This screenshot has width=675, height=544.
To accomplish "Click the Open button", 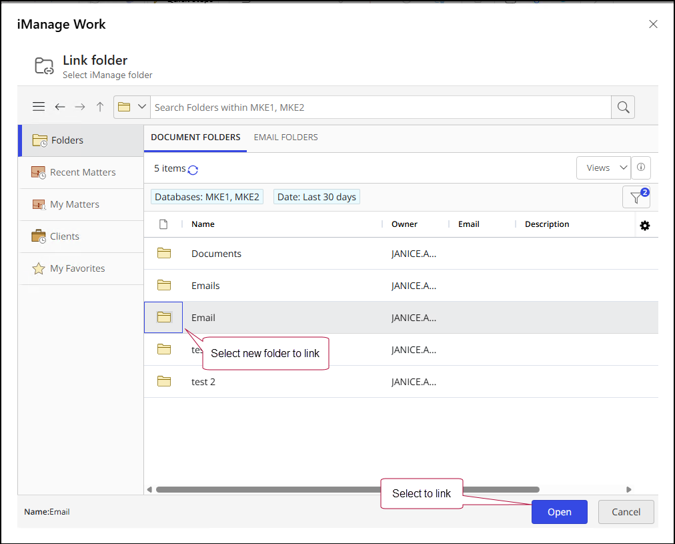I will 559,512.
